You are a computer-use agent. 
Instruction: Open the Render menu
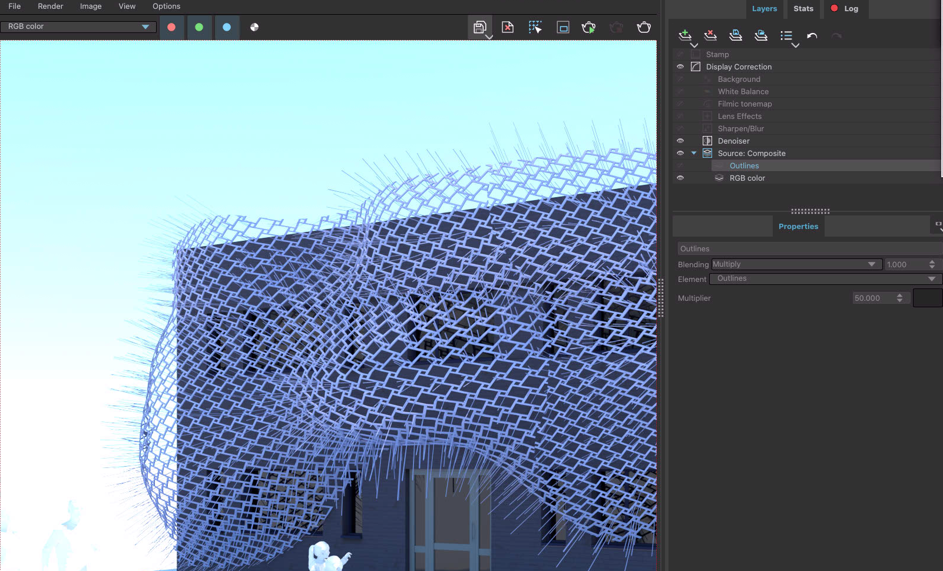click(51, 6)
